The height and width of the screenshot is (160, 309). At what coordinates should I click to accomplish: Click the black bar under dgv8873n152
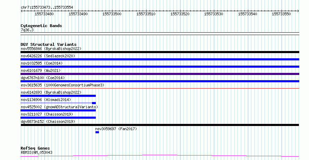(160, 125)
